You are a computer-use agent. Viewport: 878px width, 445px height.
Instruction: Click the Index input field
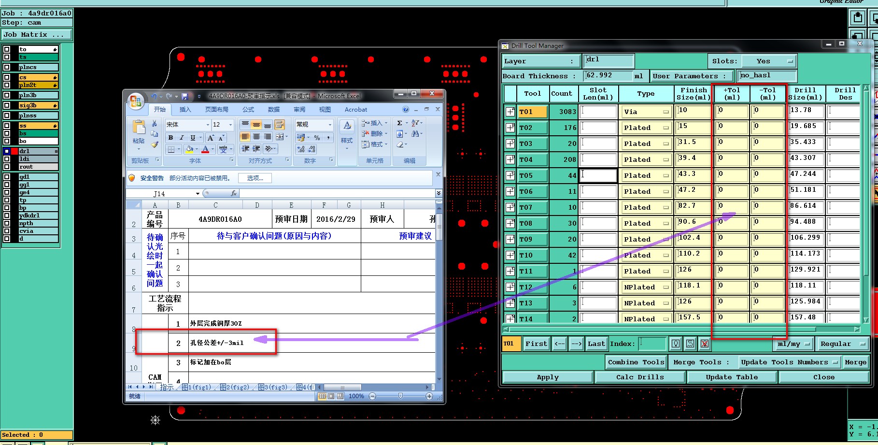point(652,344)
